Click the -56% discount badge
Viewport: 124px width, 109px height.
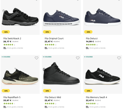click(x=6, y=32)
